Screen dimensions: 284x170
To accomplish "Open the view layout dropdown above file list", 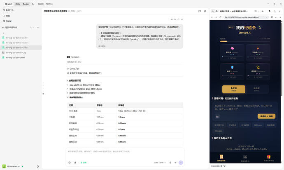I will coord(32,27).
